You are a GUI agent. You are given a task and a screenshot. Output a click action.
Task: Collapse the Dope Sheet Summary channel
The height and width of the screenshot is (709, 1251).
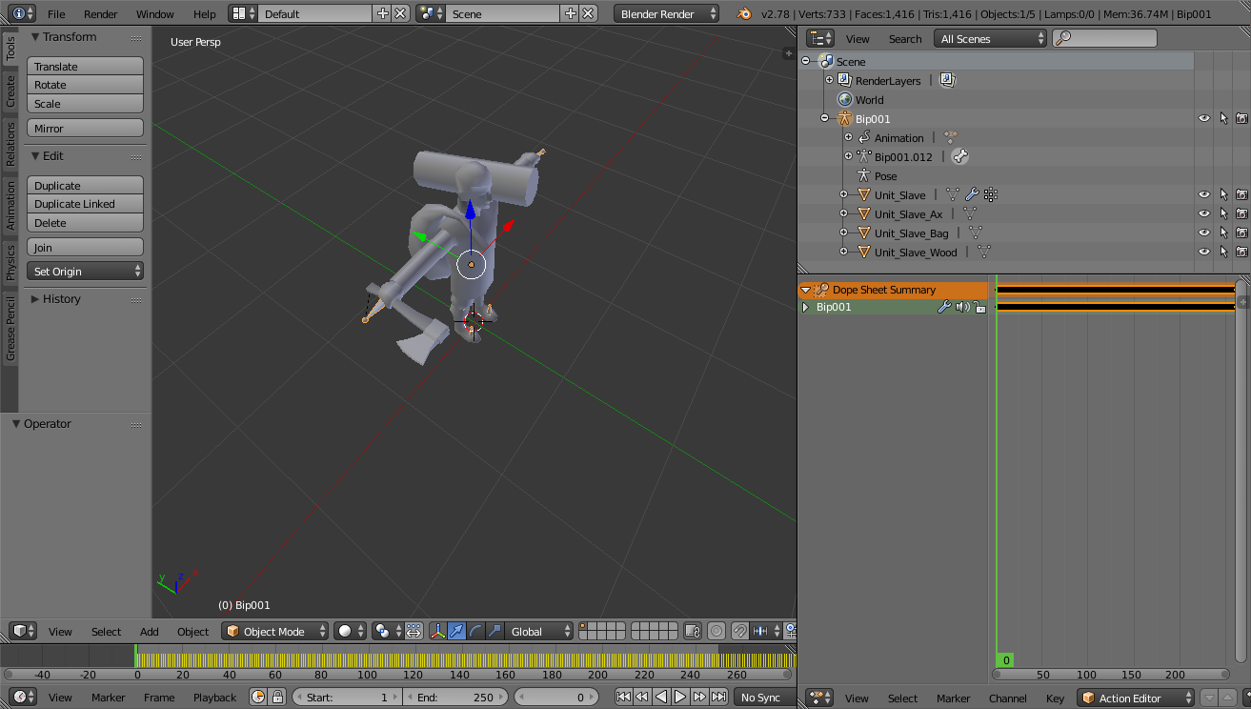[x=805, y=290]
